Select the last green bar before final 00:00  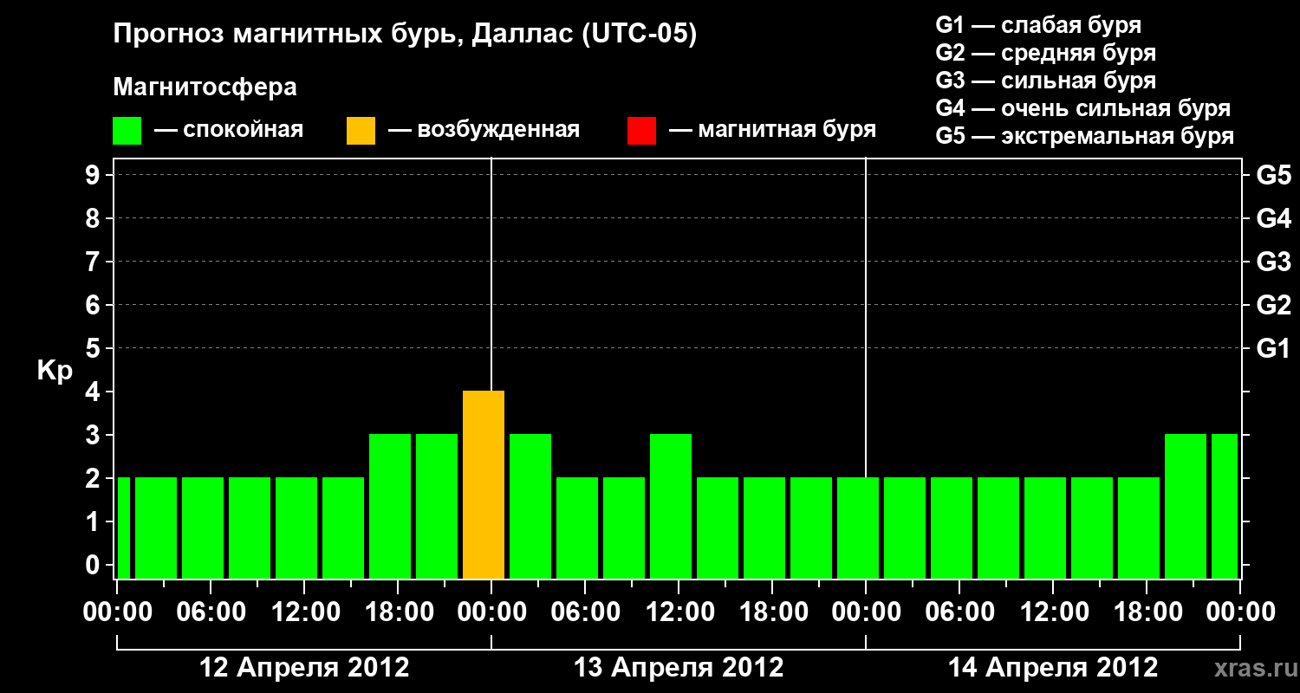1225,507
